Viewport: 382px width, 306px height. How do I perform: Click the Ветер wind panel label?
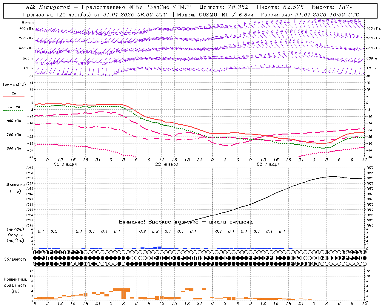[28, 23]
